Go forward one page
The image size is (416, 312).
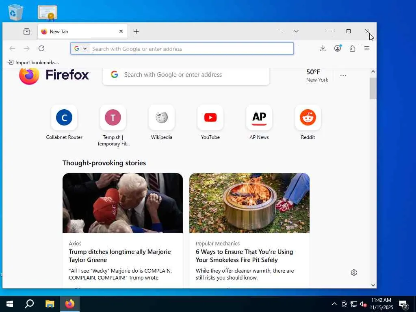[27, 48]
